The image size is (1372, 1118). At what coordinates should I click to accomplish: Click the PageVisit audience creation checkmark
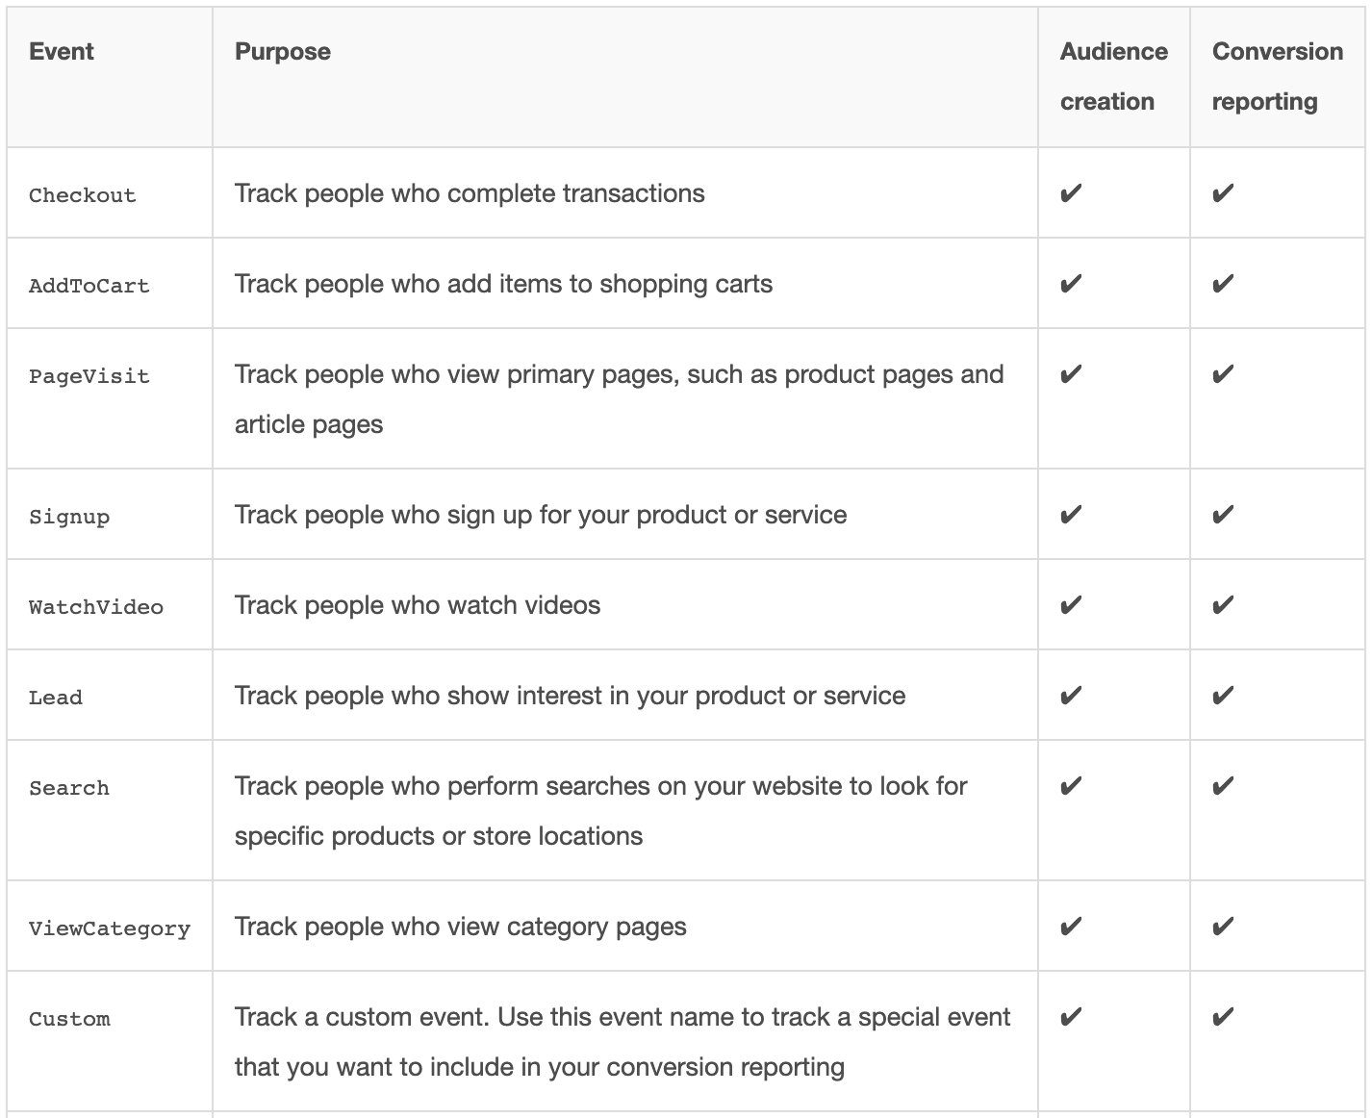(x=1070, y=375)
